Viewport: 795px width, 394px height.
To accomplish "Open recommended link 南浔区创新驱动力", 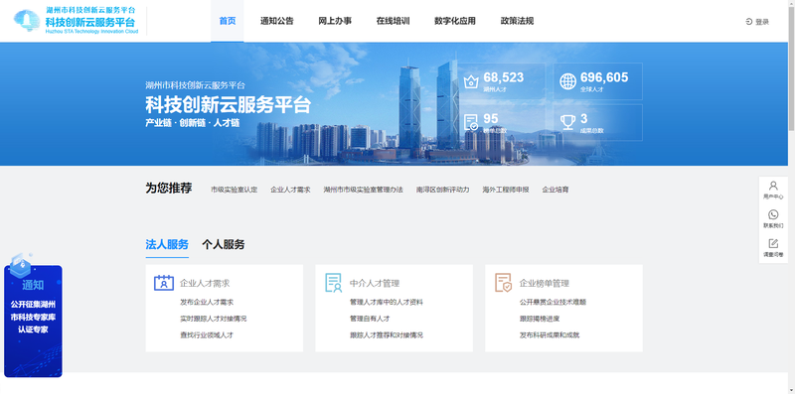I will point(442,190).
